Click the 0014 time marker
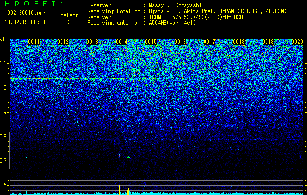Screen dimensions: 307x195 [x=122, y=42]
